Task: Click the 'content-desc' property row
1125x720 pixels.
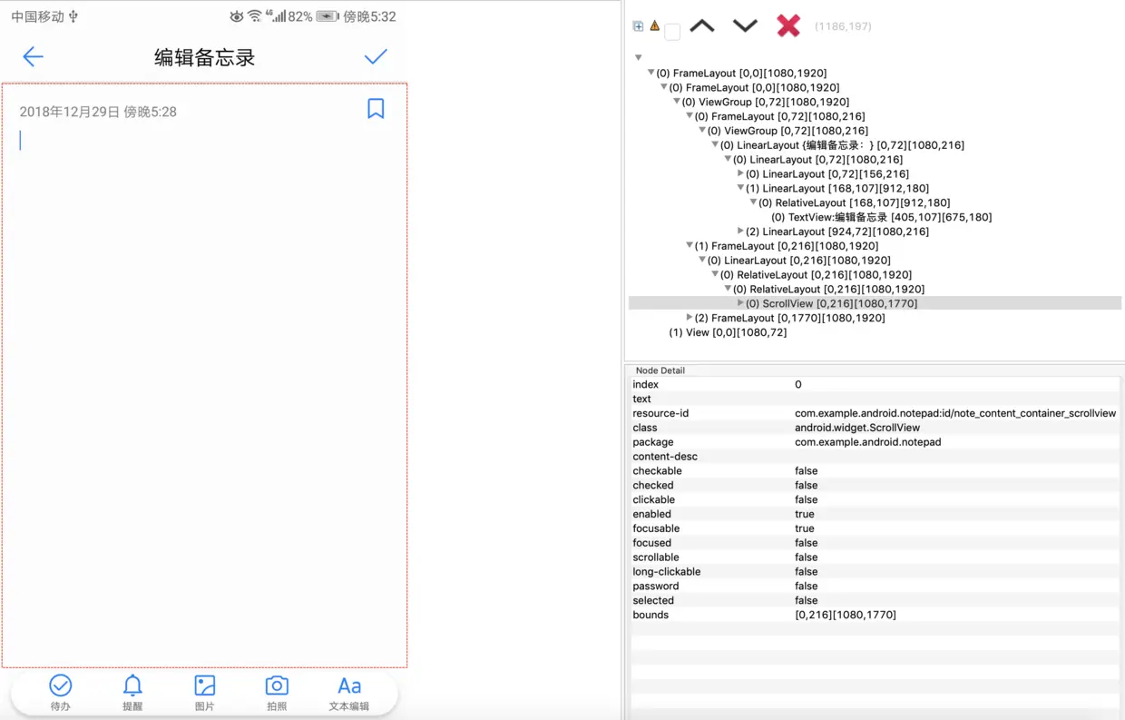Action: pyautogui.click(x=875, y=457)
